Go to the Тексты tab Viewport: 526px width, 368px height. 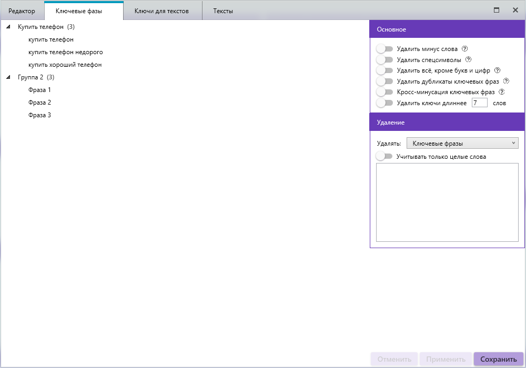click(x=223, y=11)
